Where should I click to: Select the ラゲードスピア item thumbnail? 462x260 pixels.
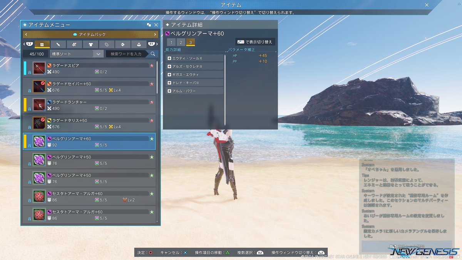[39, 69]
